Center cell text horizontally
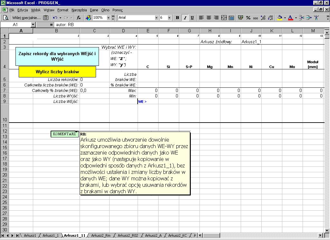This screenshot has height=240, width=330. tap(209, 18)
